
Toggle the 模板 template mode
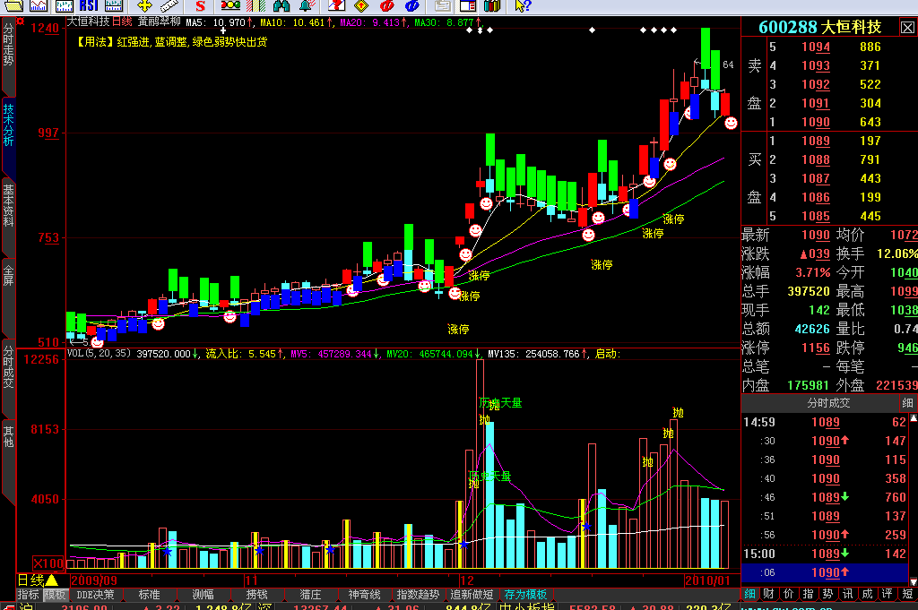click(55, 594)
